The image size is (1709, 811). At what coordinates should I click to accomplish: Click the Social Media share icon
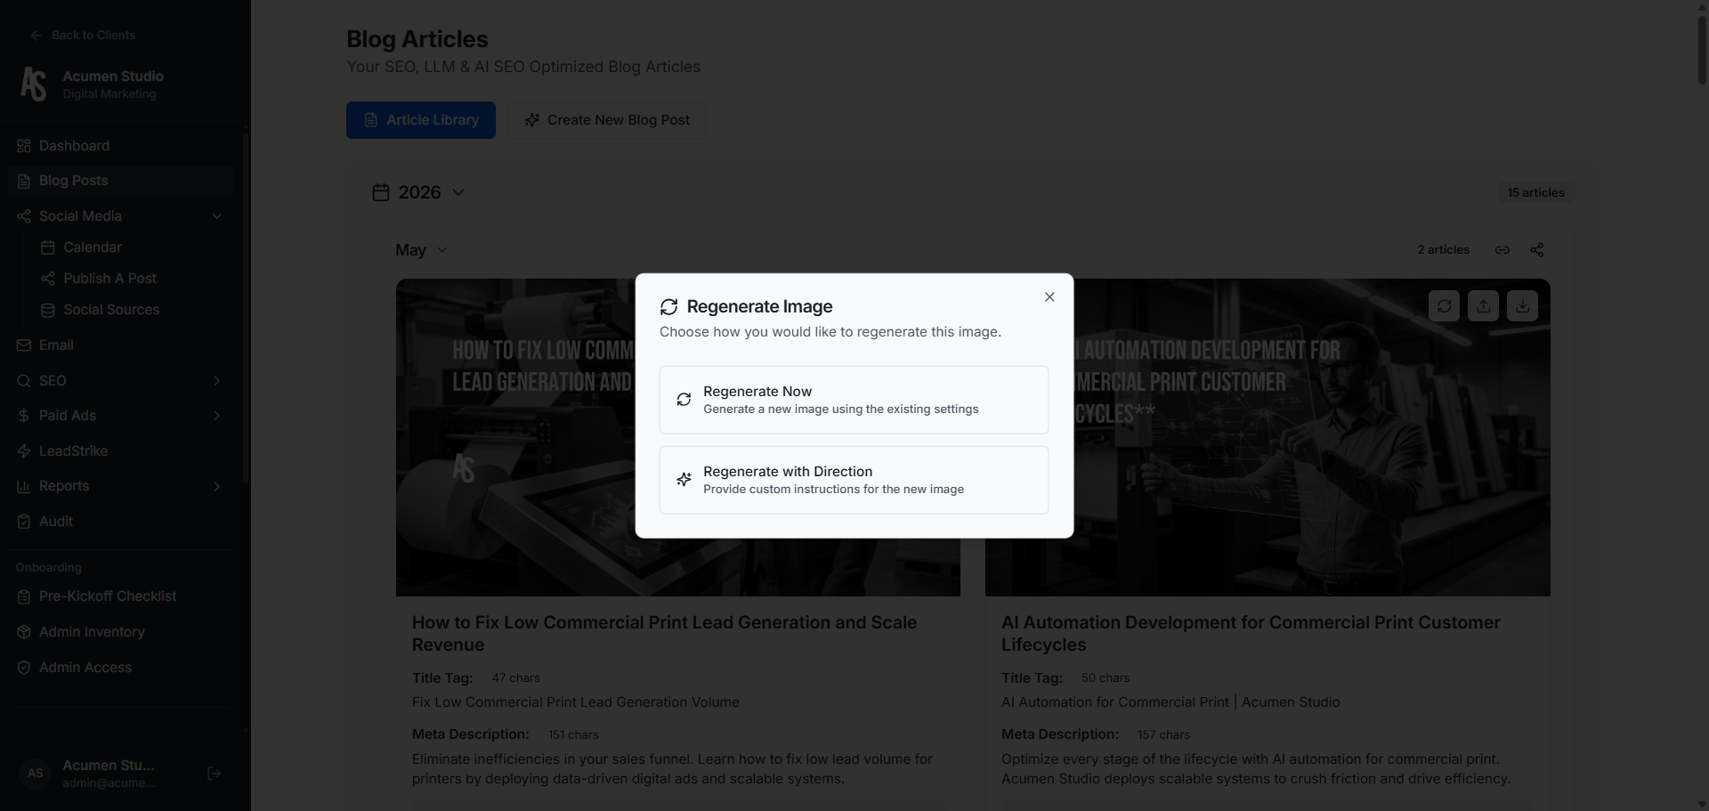coord(24,216)
